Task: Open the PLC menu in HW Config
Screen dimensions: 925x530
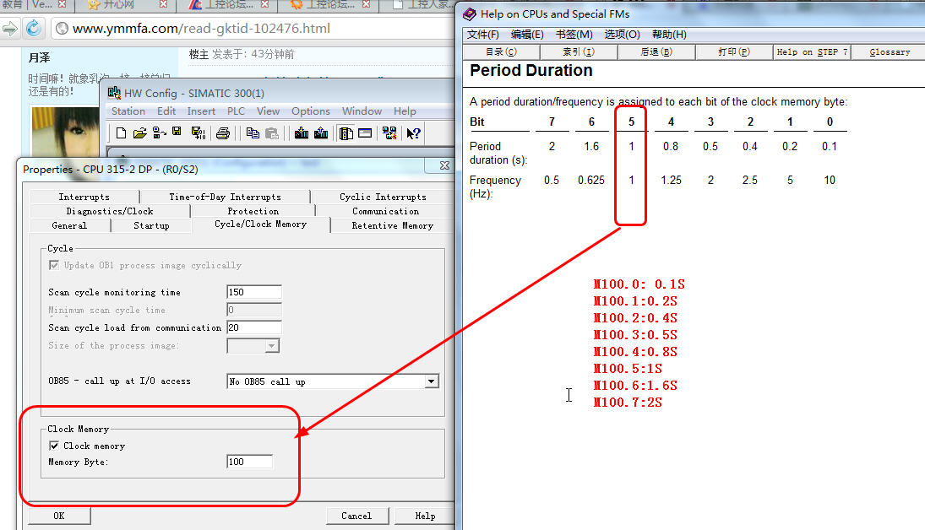Action: coord(236,111)
